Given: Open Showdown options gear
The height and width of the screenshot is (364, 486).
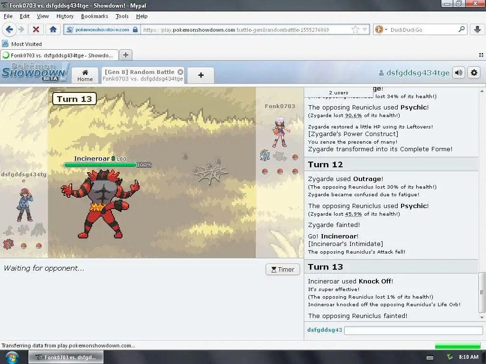Looking at the screenshot, I should 474,73.
